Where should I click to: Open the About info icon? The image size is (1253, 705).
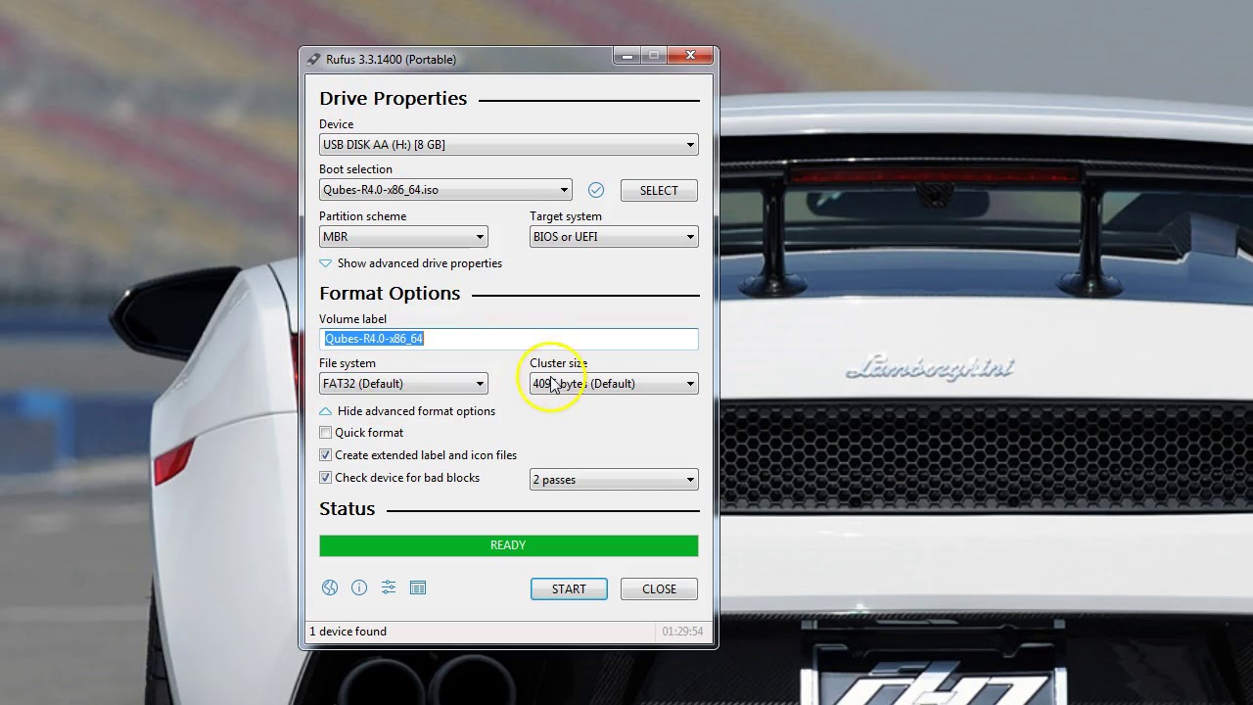pyautogui.click(x=359, y=587)
